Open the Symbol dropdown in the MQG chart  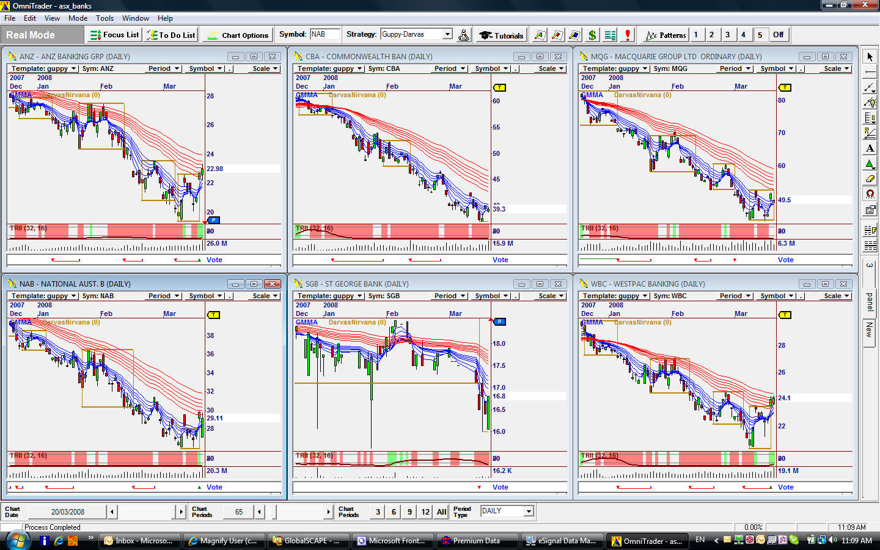[x=777, y=68]
